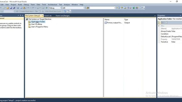Screen dimensions: 182x102
Task: Click the second icon after Hide Work Item Icons
Action: (x=68, y=11)
